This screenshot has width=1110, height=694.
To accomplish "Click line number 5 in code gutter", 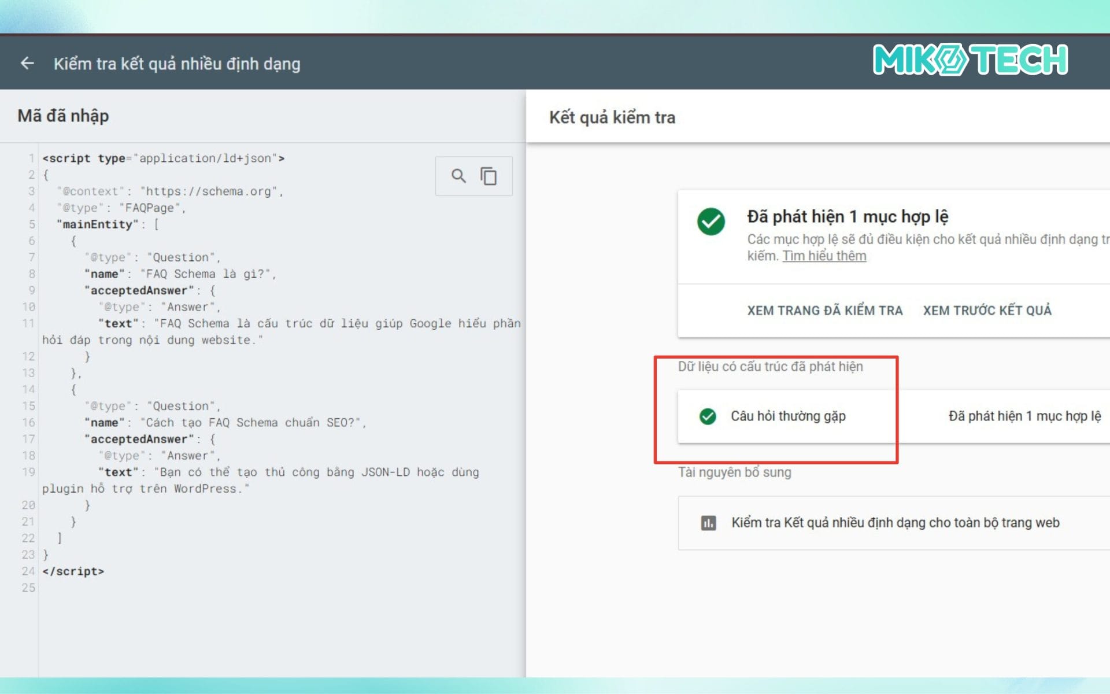I will coord(32,224).
